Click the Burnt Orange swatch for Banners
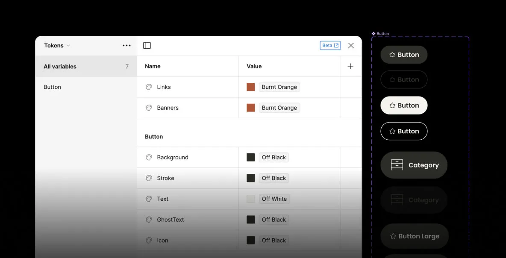Screen dimensions: 506x258 250,108
